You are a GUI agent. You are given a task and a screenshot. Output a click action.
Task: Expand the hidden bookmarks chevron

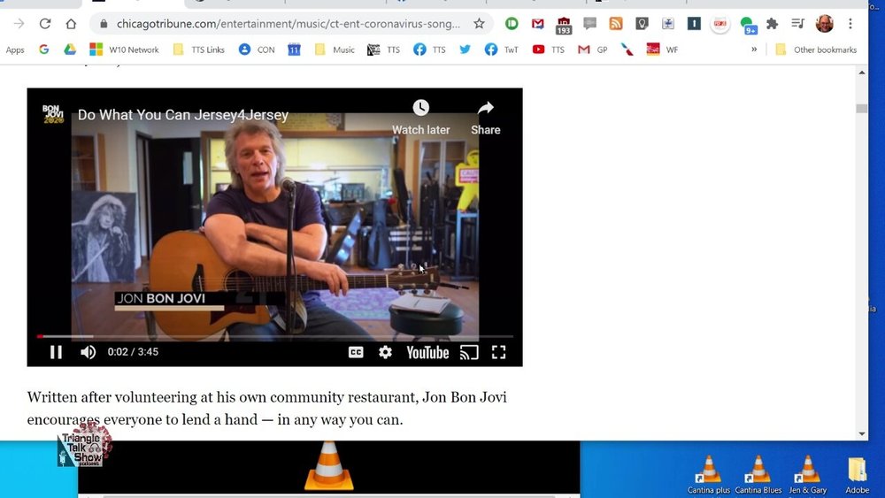click(x=754, y=49)
